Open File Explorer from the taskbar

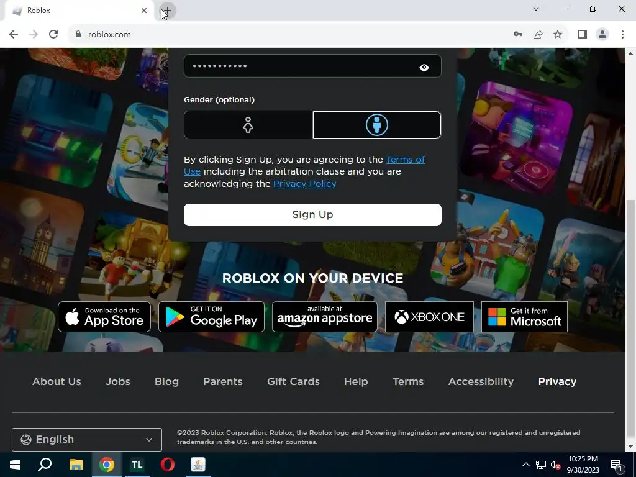(x=76, y=465)
